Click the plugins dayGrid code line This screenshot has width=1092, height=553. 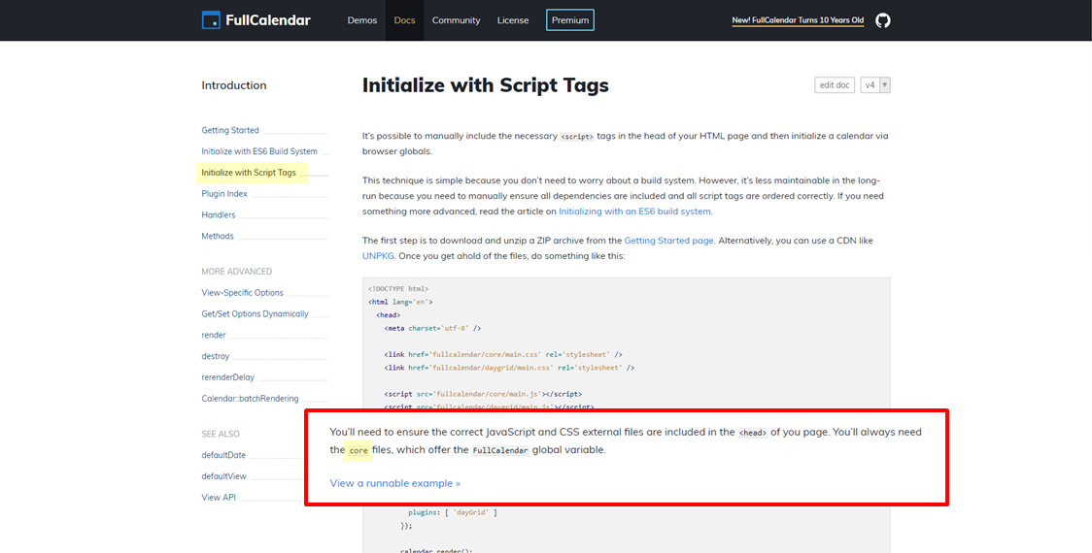click(x=453, y=512)
